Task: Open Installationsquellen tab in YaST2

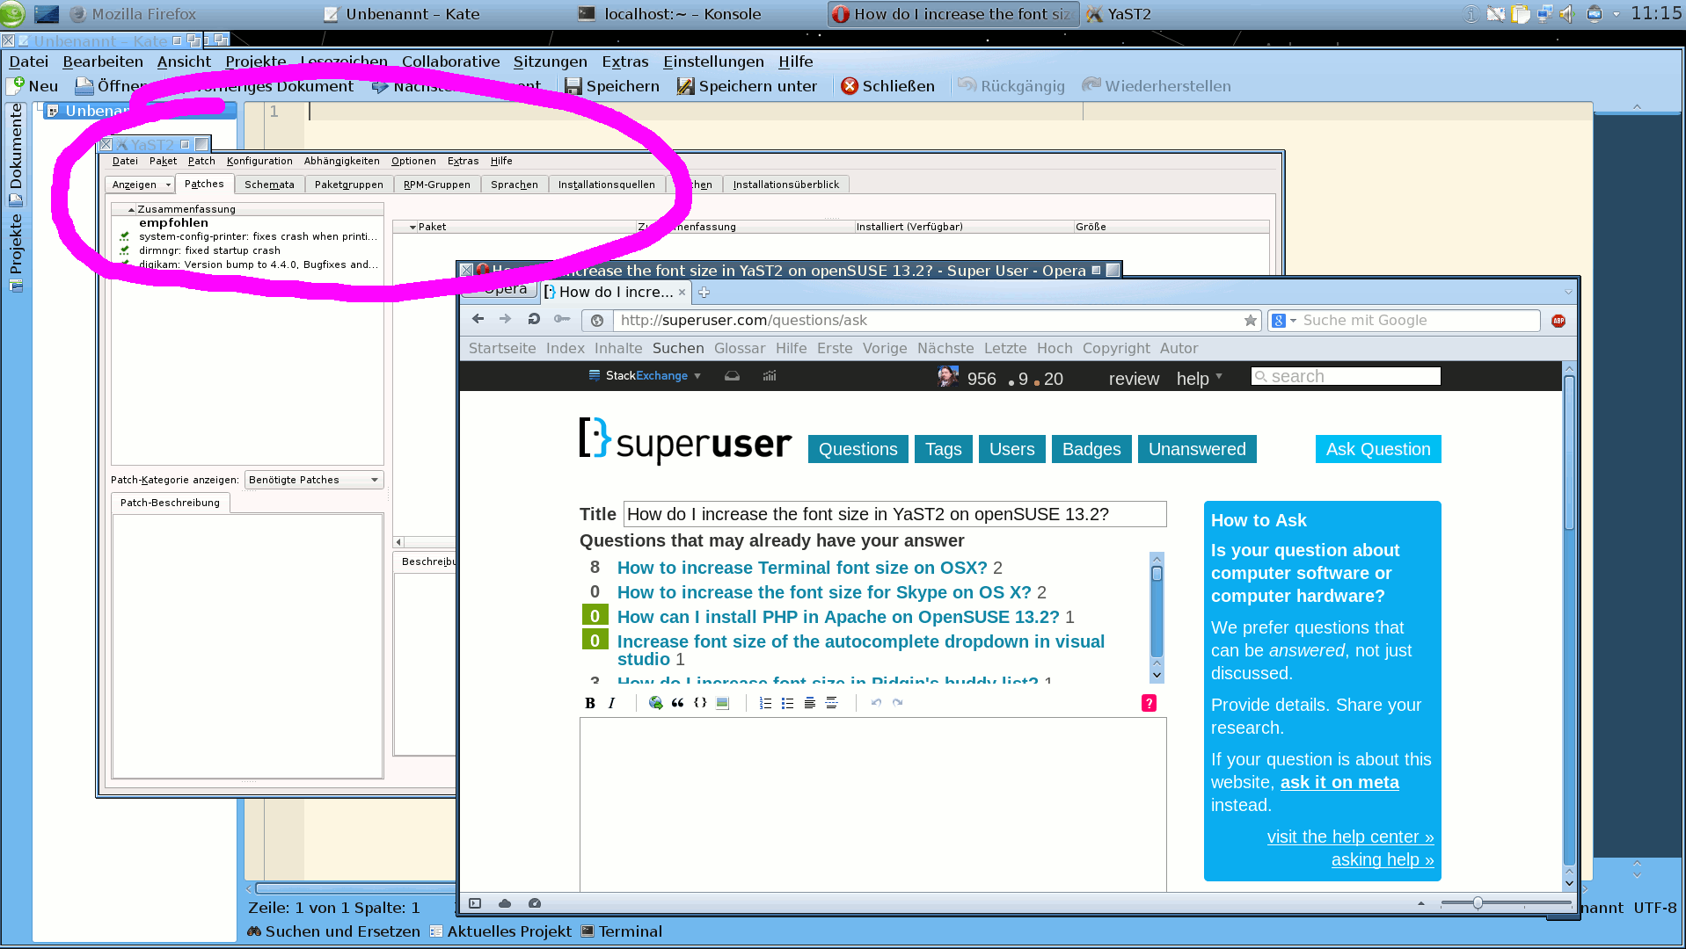Action: [606, 185]
